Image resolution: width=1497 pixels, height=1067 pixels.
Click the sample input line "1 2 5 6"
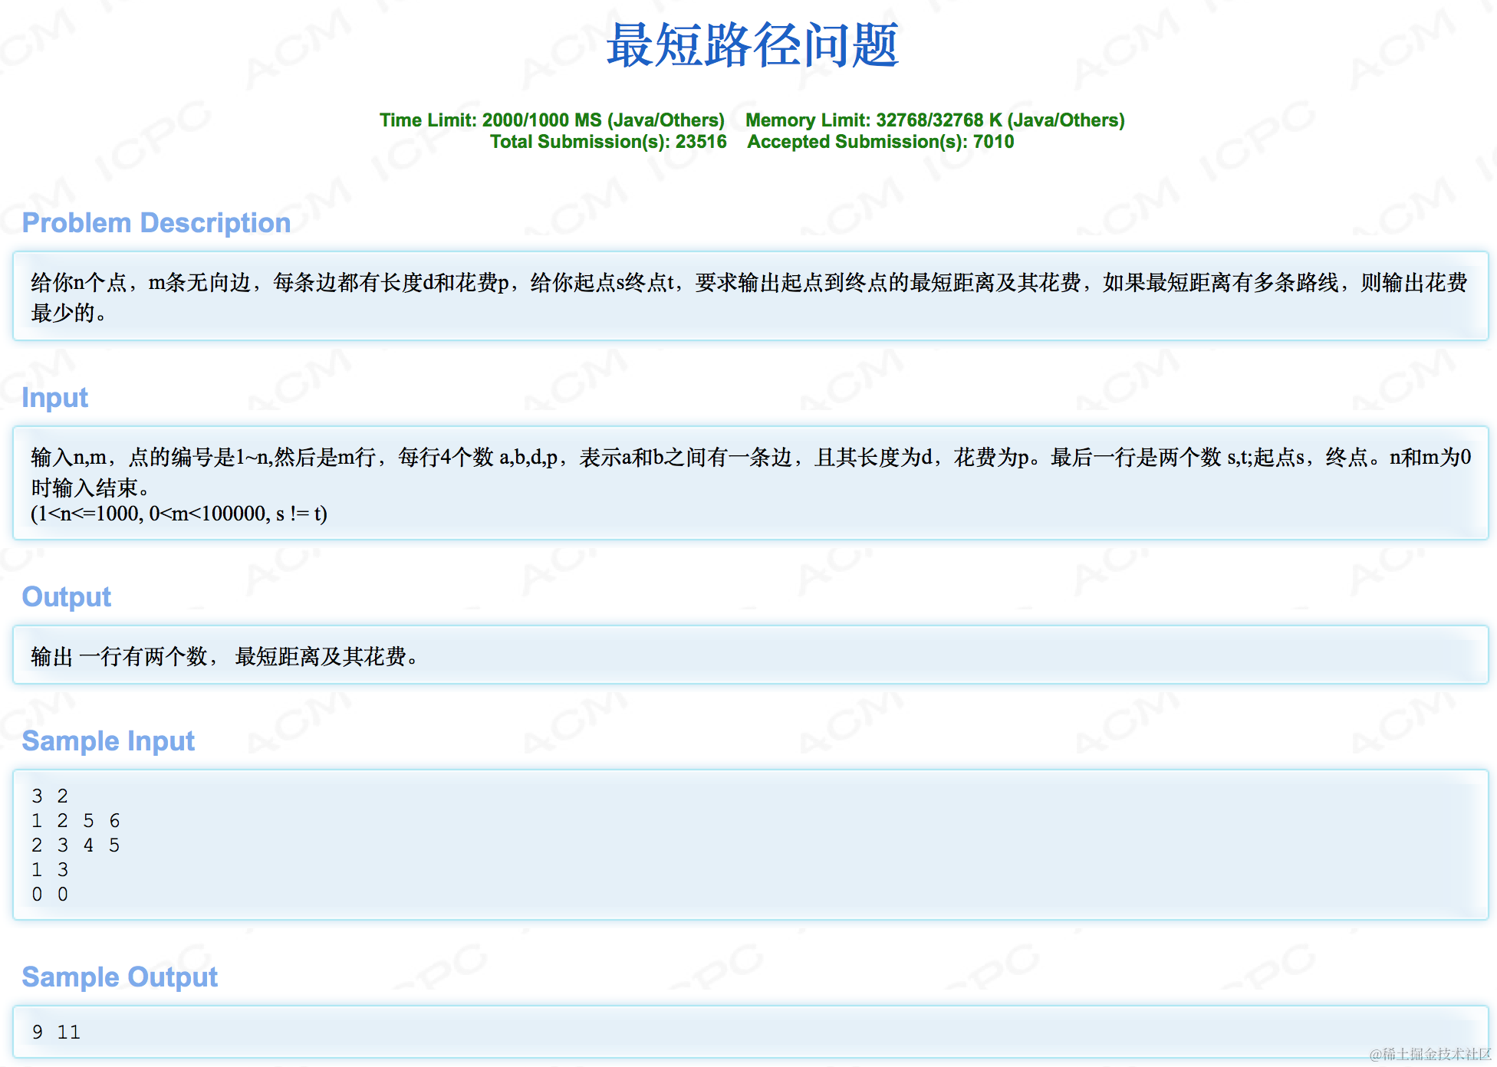(x=75, y=821)
